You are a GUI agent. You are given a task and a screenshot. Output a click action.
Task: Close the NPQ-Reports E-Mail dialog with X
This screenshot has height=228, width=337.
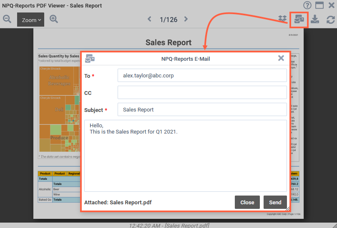(x=281, y=58)
